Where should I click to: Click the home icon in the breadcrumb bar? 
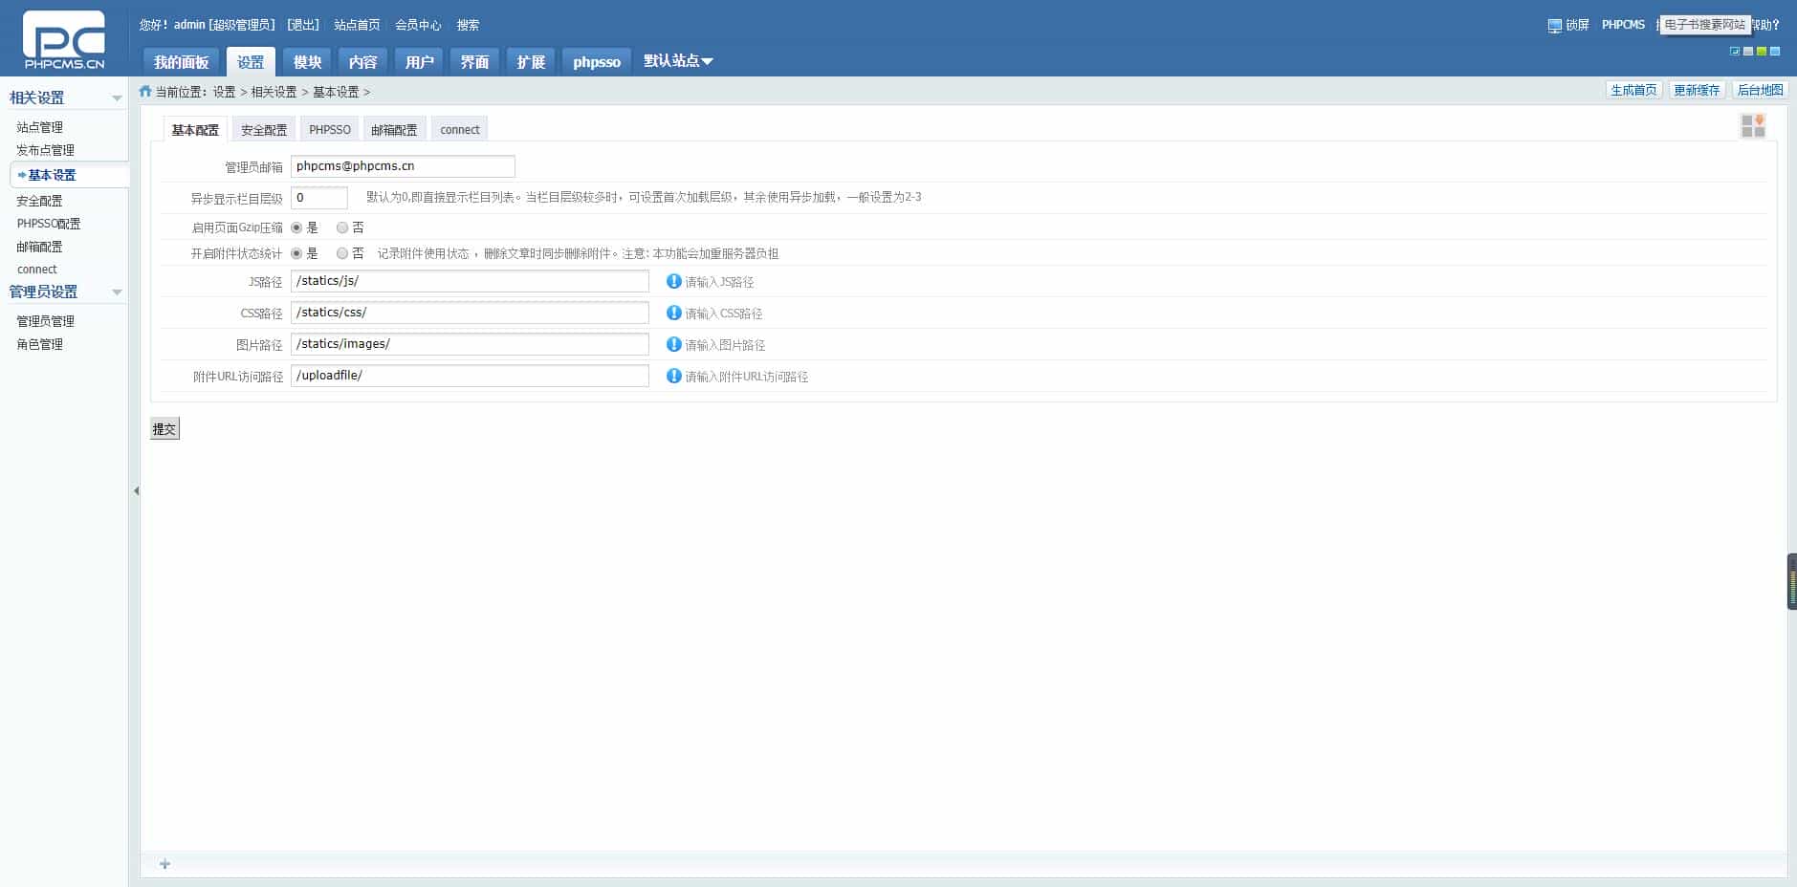tap(144, 91)
